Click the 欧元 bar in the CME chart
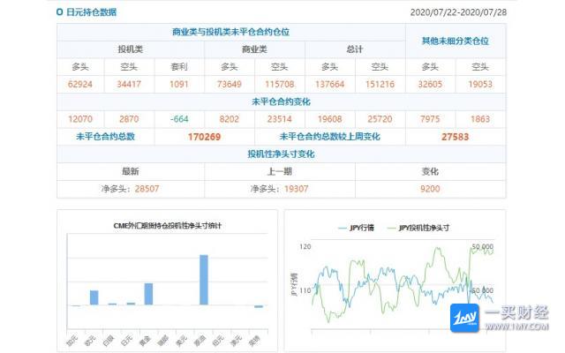Viewport: 565px width, 353px height. click(x=94, y=297)
